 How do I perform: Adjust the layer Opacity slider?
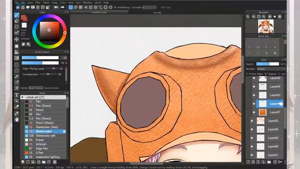pos(268,64)
